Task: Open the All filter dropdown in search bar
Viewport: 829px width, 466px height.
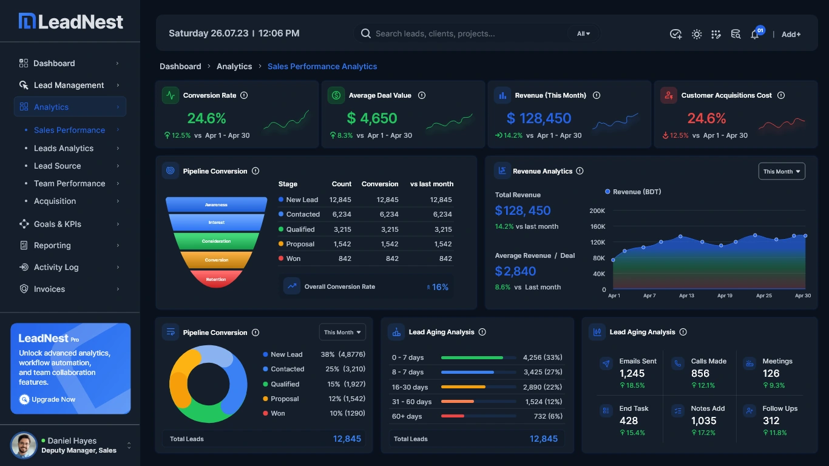Action: 583,34
